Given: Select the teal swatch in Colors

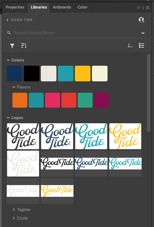Looking at the screenshot, I should [66, 74].
